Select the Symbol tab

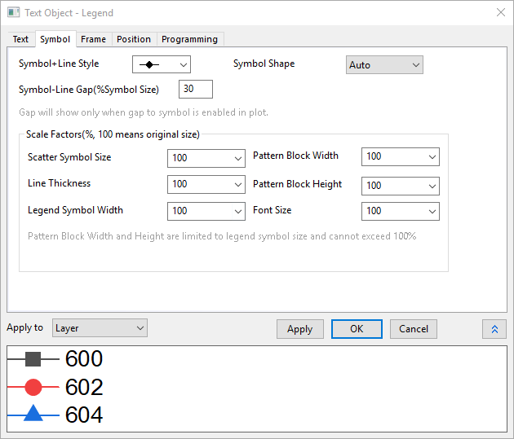point(55,39)
